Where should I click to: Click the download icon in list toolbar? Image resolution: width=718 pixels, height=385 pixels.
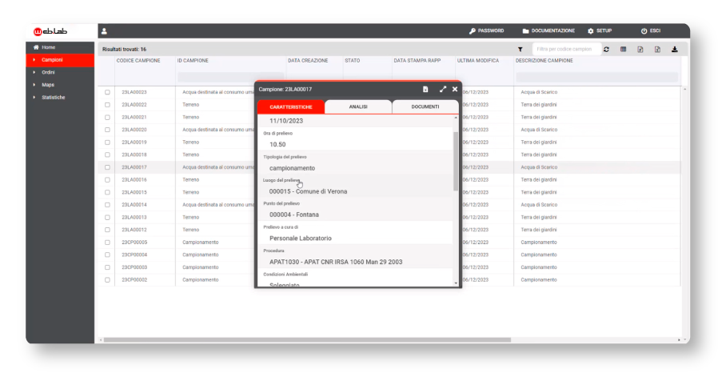point(675,49)
